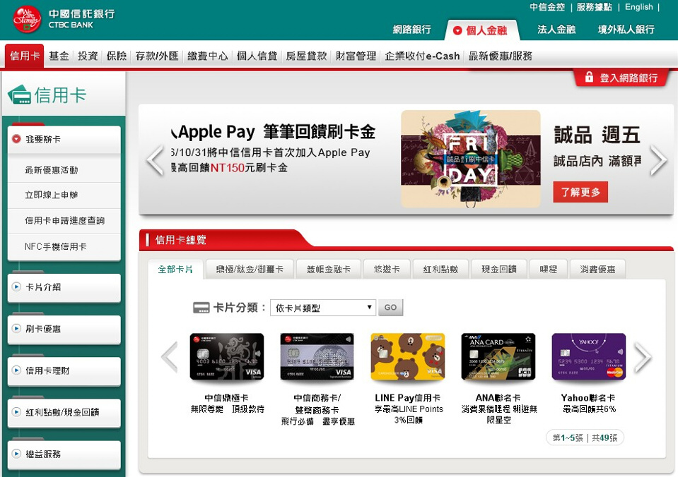Click the 中信商務卡 card image
This screenshot has width=678, height=477.
click(317, 356)
